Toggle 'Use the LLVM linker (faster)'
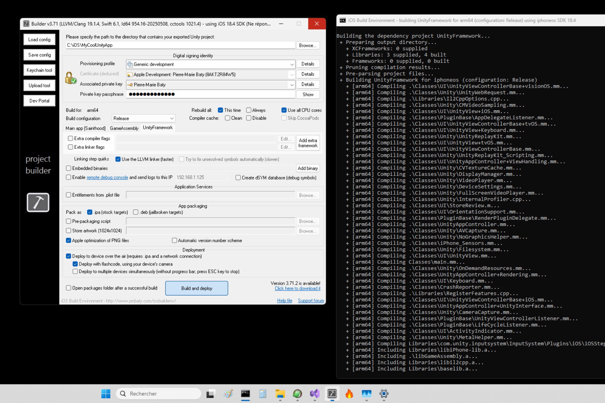 [118, 159]
